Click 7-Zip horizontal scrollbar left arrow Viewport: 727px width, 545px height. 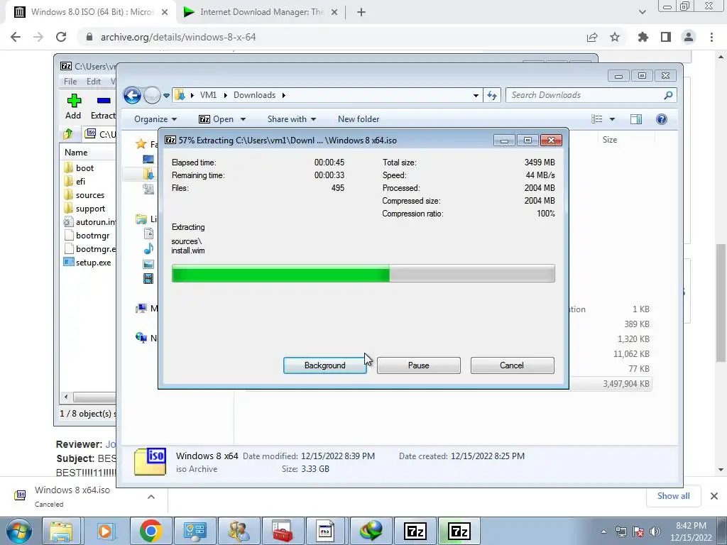pyautogui.click(x=66, y=397)
